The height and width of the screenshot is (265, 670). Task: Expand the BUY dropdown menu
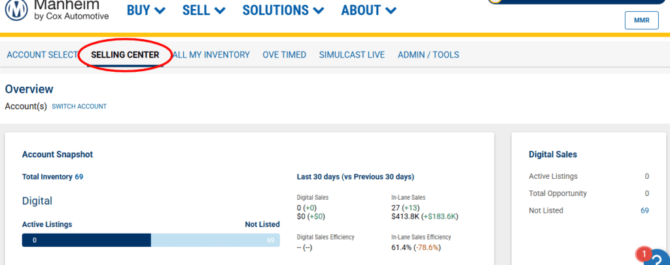click(146, 10)
